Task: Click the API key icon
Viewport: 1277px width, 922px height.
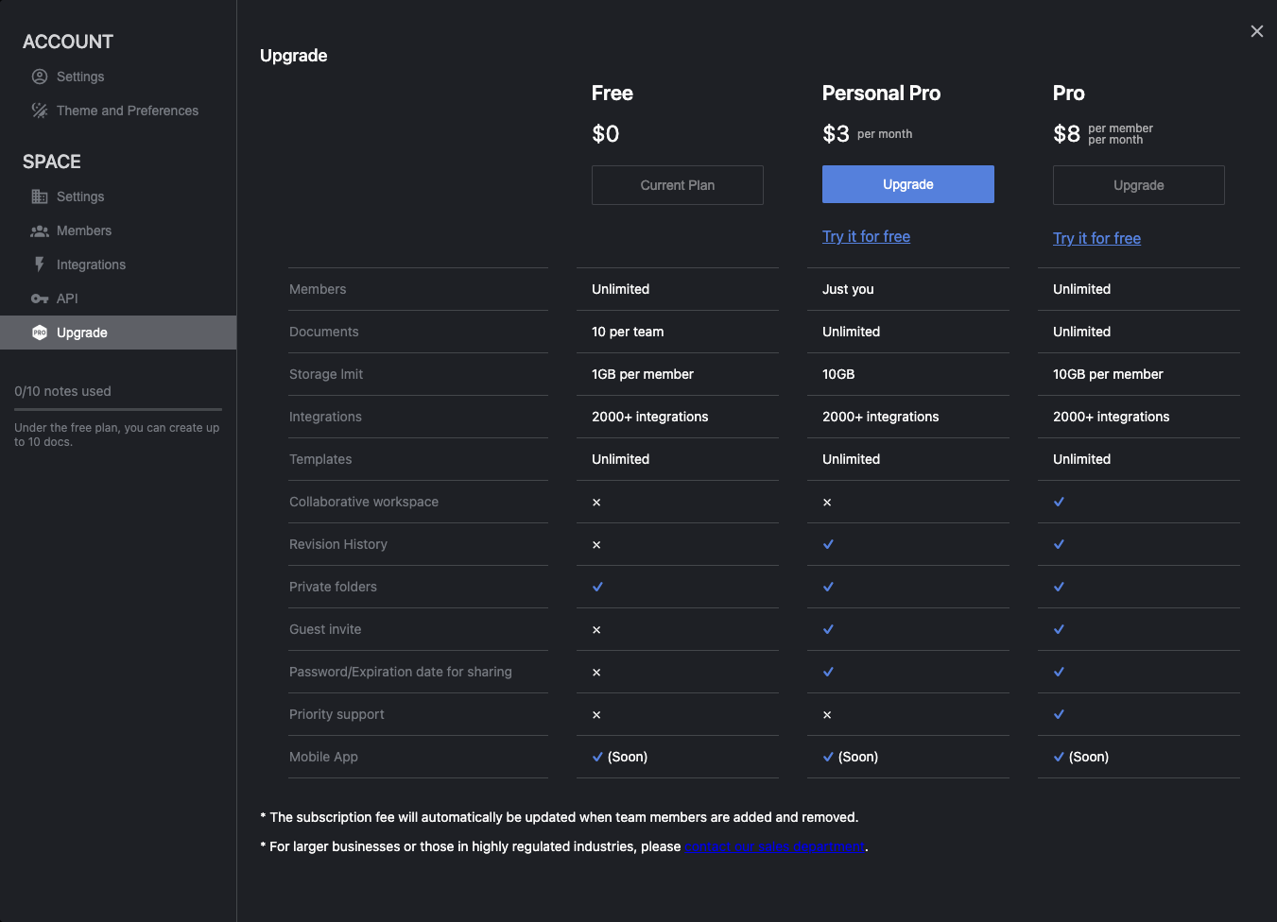Action: (x=40, y=299)
